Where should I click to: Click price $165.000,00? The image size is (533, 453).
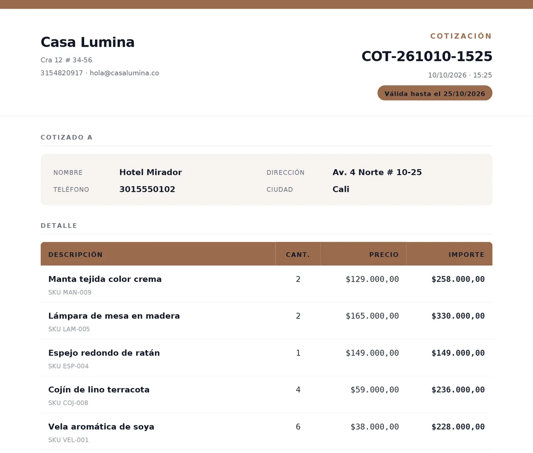(x=372, y=316)
